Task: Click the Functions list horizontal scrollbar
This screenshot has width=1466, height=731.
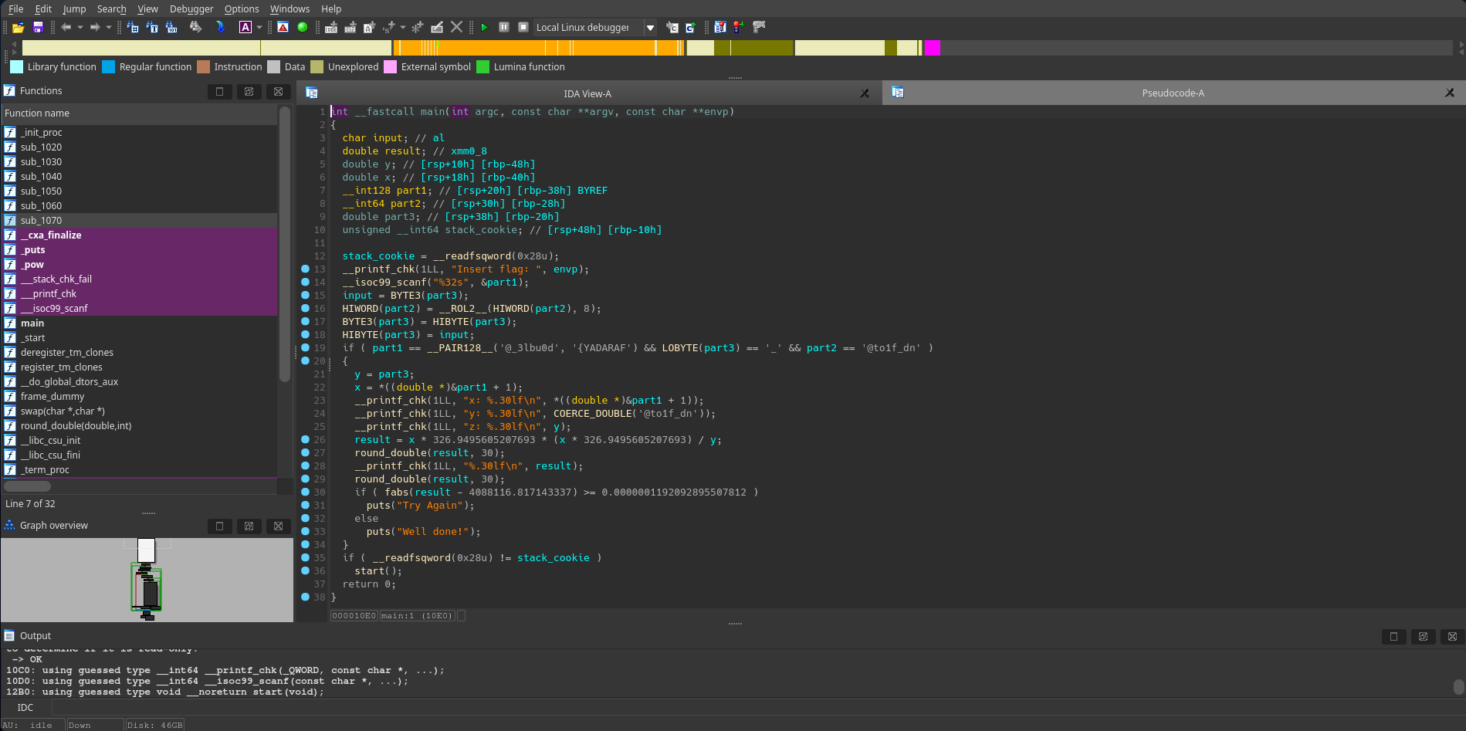Action: 28,486
